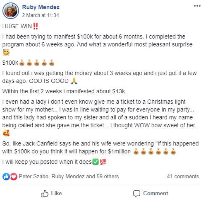The width and height of the screenshot is (201, 199).
Task: Click the 2 March at 11:34 timestamp
Action: pyautogui.click(x=41, y=15)
